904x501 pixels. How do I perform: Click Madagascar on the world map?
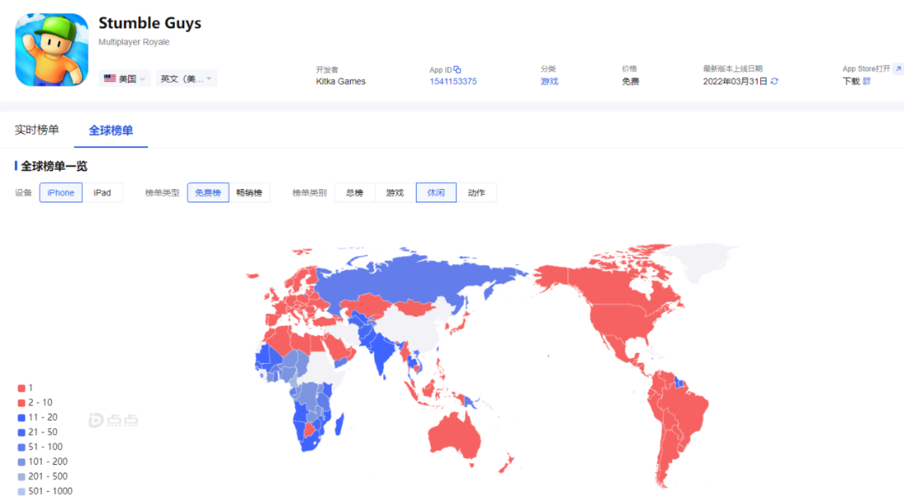tap(340, 424)
